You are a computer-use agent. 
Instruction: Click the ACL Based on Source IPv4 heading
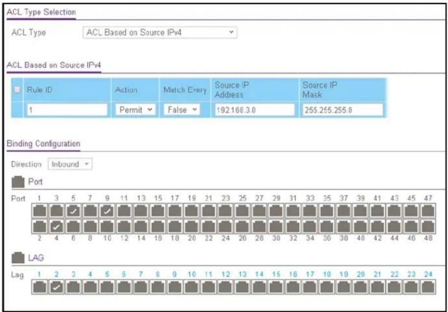[54, 65]
